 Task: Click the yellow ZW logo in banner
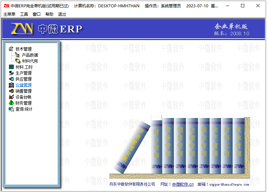coord(22,28)
